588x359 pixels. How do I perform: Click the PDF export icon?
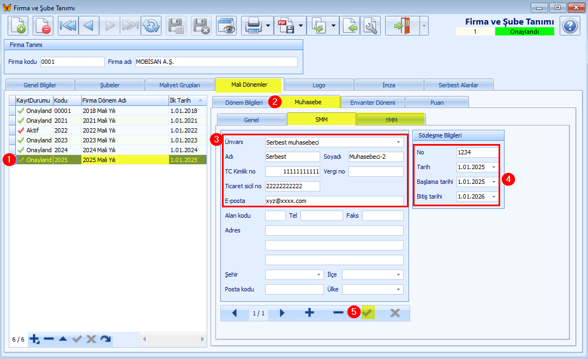coord(286,26)
